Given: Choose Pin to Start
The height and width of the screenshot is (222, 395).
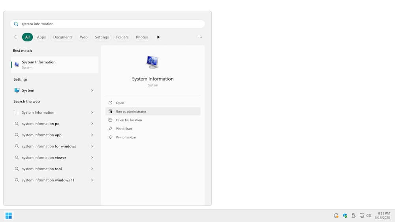Looking at the screenshot, I should (x=152, y=128).
